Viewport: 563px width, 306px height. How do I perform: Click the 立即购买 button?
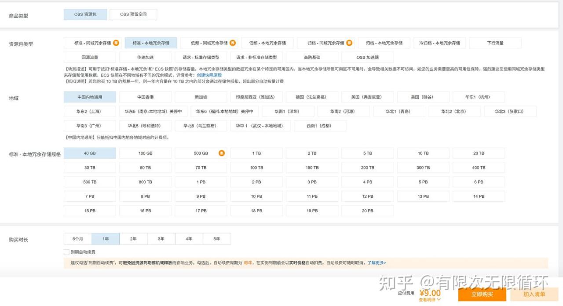coord(482,294)
